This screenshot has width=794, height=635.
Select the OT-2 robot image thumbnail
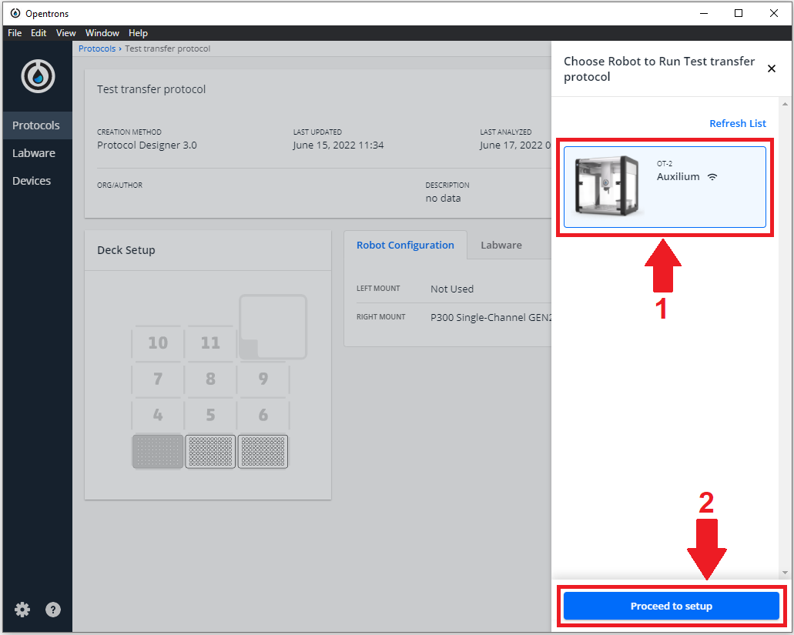click(607, 186)
